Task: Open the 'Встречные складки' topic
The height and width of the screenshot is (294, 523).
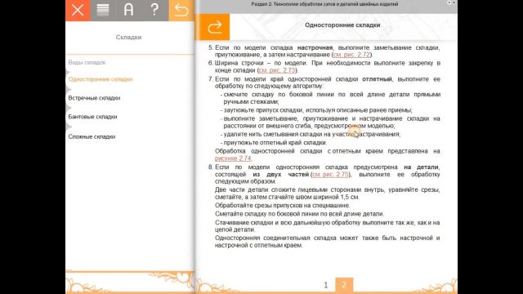Action: tap(94, 98)
